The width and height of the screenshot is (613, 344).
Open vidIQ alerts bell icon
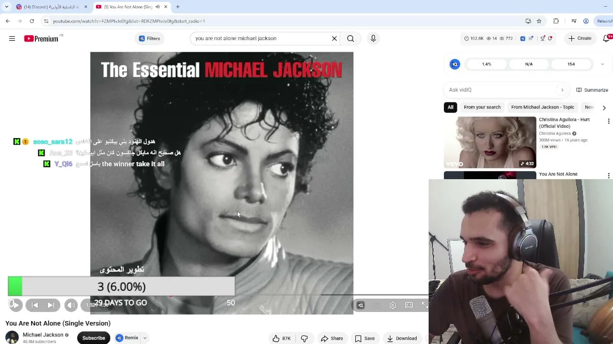click(x=550, y=38)
